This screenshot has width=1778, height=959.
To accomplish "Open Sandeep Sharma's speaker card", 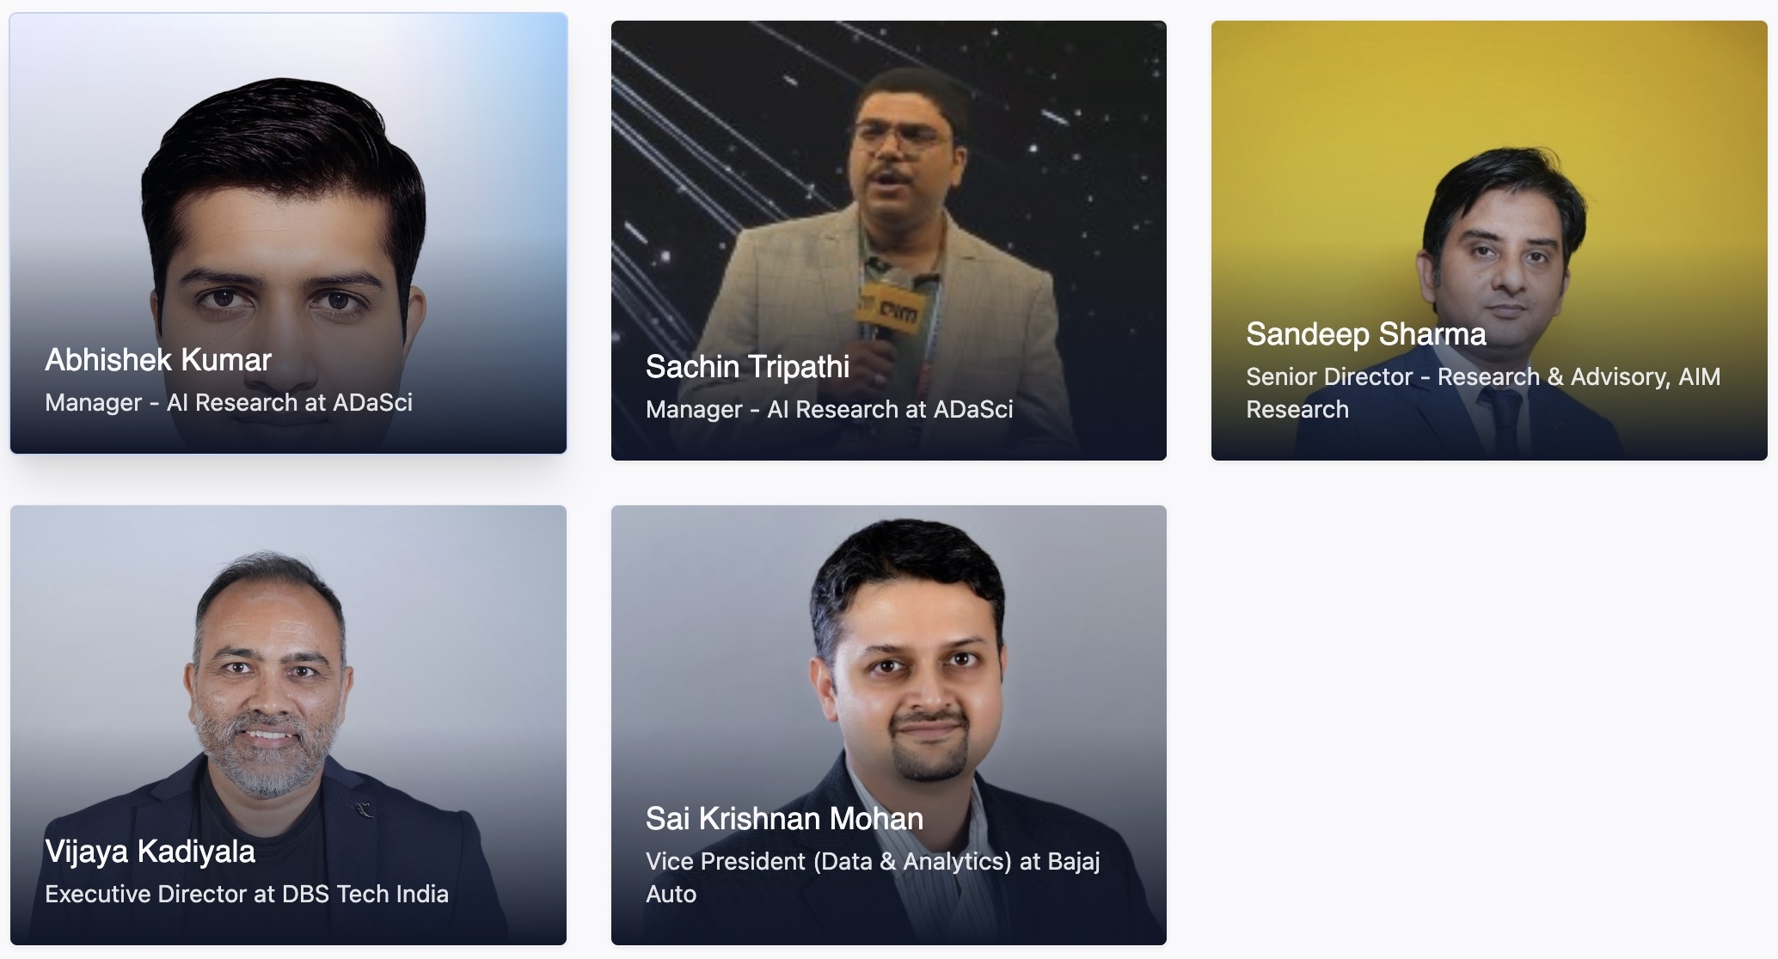I will pos(1489,241).
